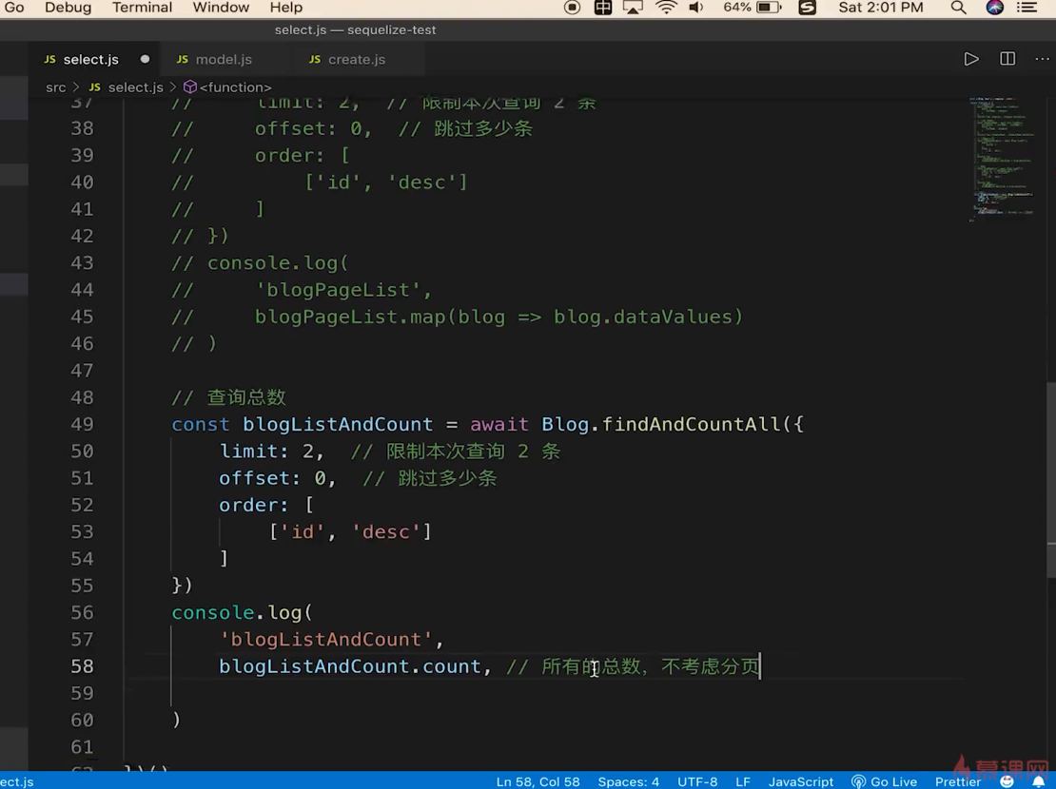The height and width of the screenshot is (789, 1056).
Task: Click the Go Live broadcast icon
Action: click(x=858, y=781)
